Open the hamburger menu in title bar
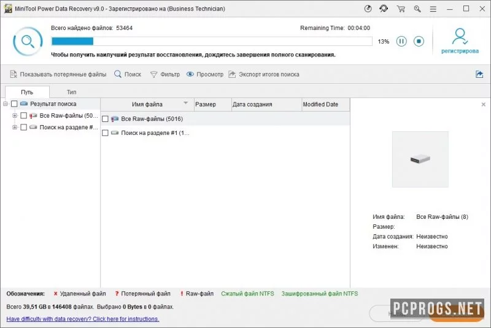This screenshot has height=328, width=491. coord(433,9)
